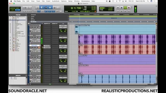This screenshot has width=166, height=93.
Task: Open the Kick.dup1 first insert plug-in
Action: pos(47,46)
